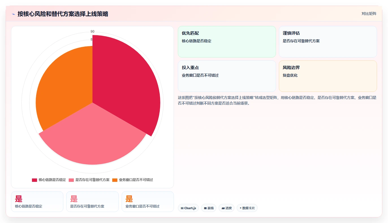
Task: Click the axis tick label 90
Action: [92, 31]
